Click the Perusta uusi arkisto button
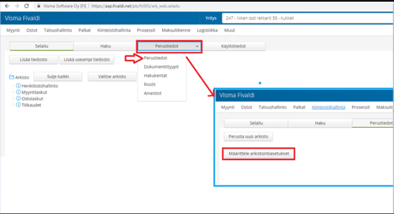Screen dimensions: 394x214 click(248, 137)
